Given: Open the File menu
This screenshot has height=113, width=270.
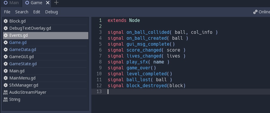Looking at the screenshot, I should click(7, 12).
